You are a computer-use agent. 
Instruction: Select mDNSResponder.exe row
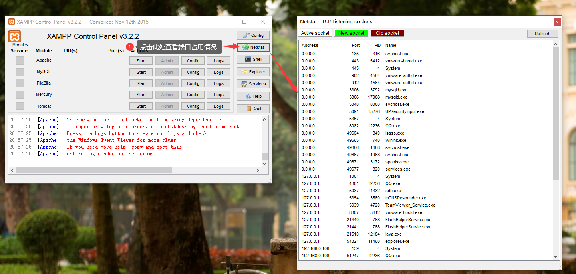click(x=426, y=198)
